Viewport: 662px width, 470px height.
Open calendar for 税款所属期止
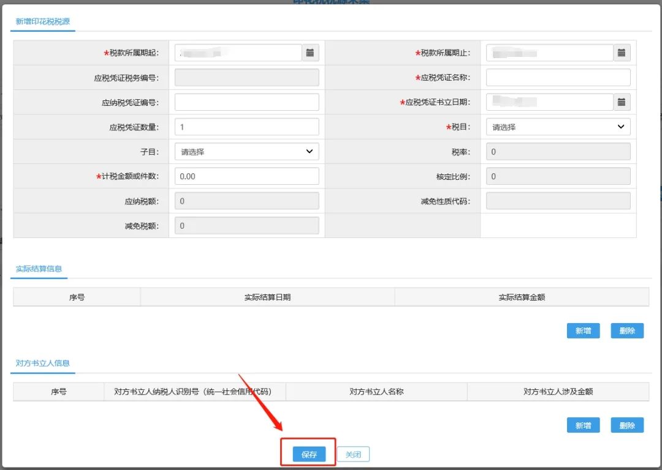click(622, 53)
